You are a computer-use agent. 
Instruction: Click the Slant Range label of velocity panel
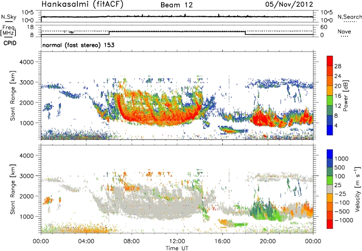click(13, 189)
